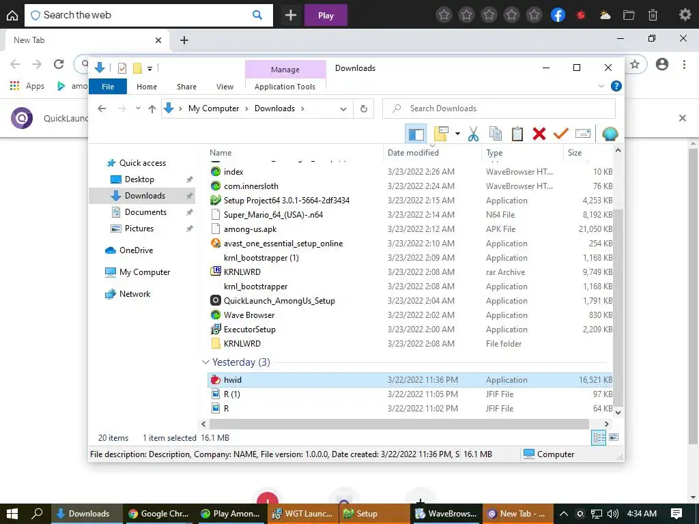Select OneDrive in navigation pane
Screen dimensions: 699x524
136,250
